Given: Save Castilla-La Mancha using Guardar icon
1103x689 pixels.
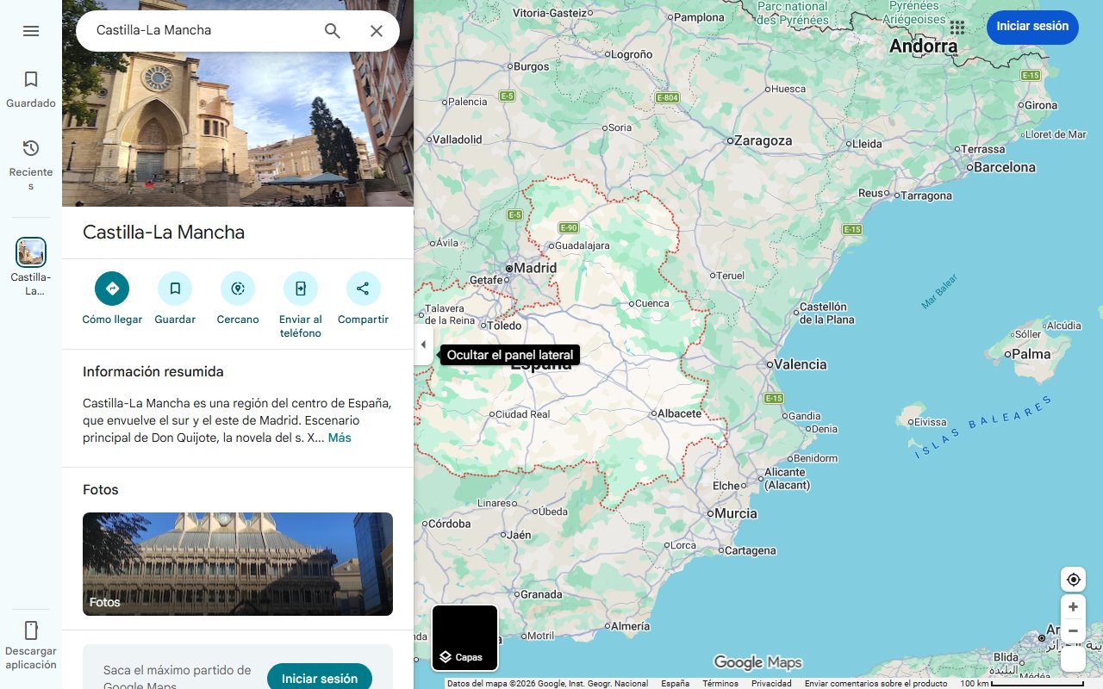Looking at the screenshot, I should point(174,289).
